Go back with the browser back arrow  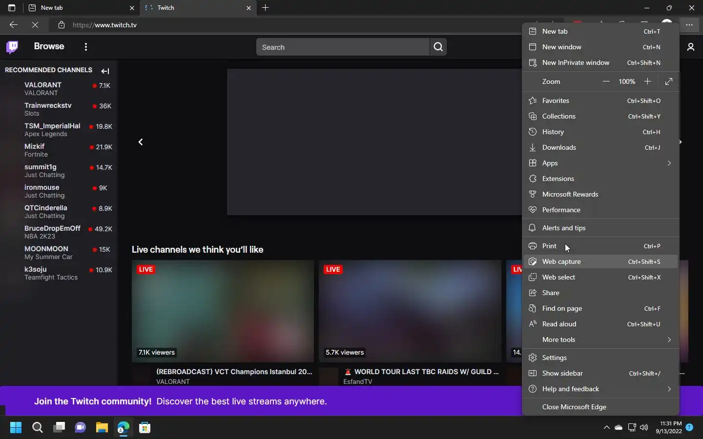coord(14,25)
